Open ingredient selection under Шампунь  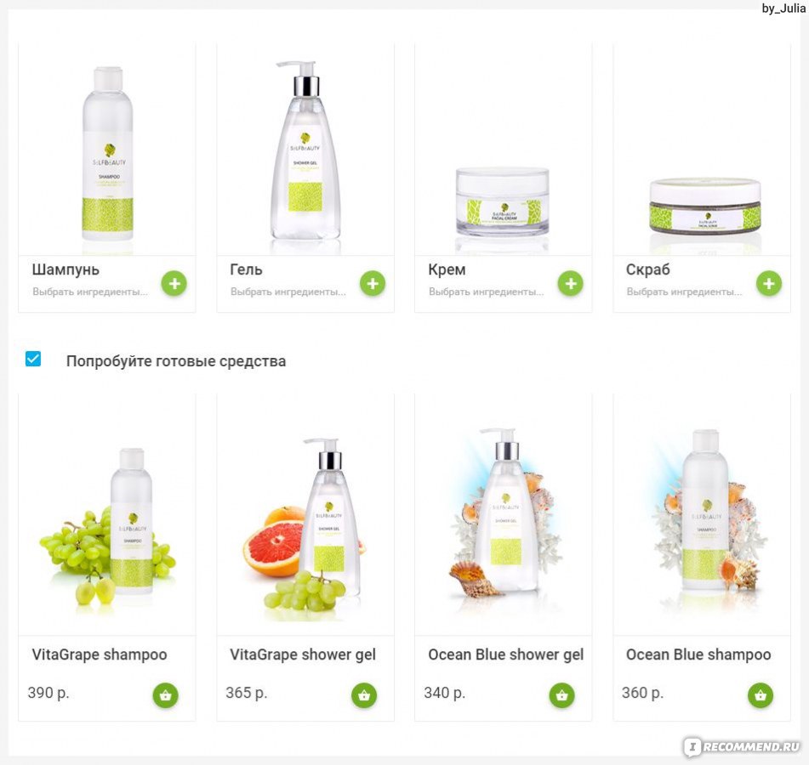tap(90, 292)
